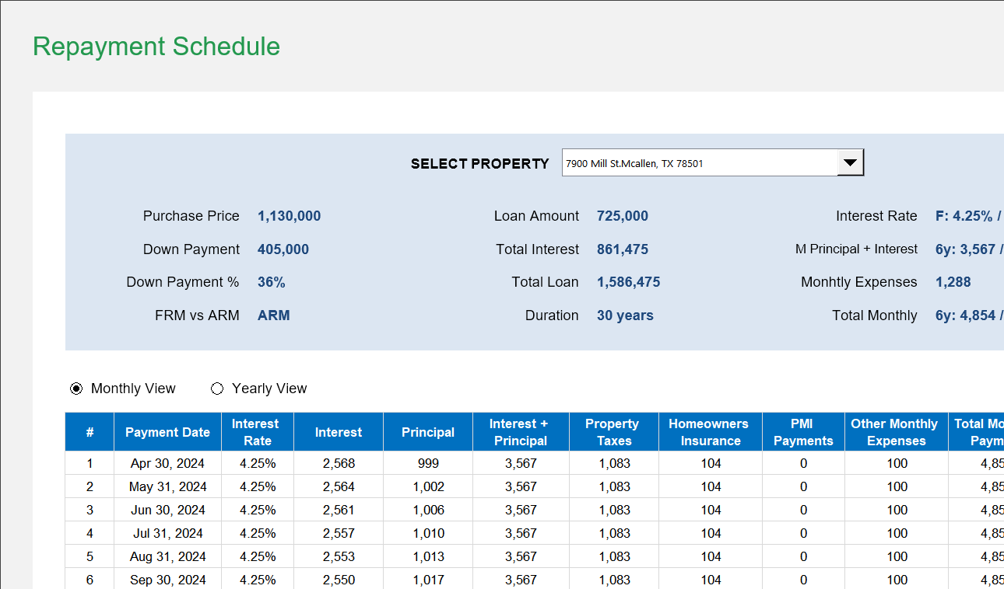This screenshot has width=1004, height=589.
Task: Select the ARM value cell
Action: (273, 315)
